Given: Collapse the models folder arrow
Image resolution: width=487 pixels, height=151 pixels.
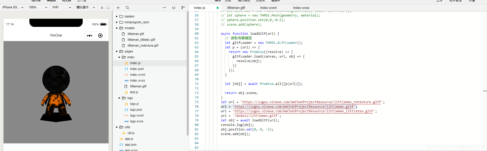Looking at the screenshot, I should point(117,28).
